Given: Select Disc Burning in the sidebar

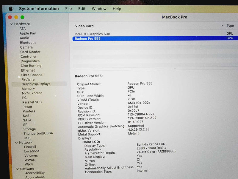Looking at the screenshot, I should (x=31, y=66).
